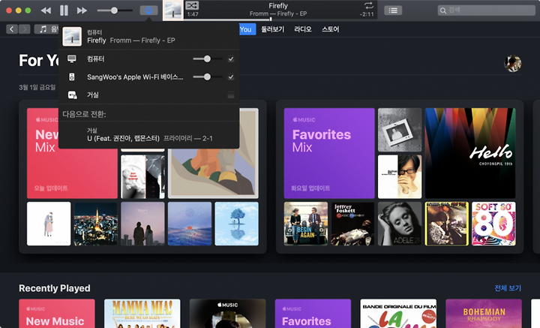540x328 pixels.
Task: Open the music media type dropdown
Action: [x=46, y=29]
